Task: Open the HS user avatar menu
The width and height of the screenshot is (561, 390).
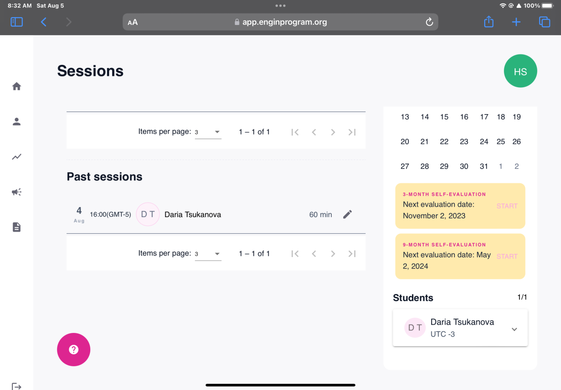Action: (x=520, y=71)
